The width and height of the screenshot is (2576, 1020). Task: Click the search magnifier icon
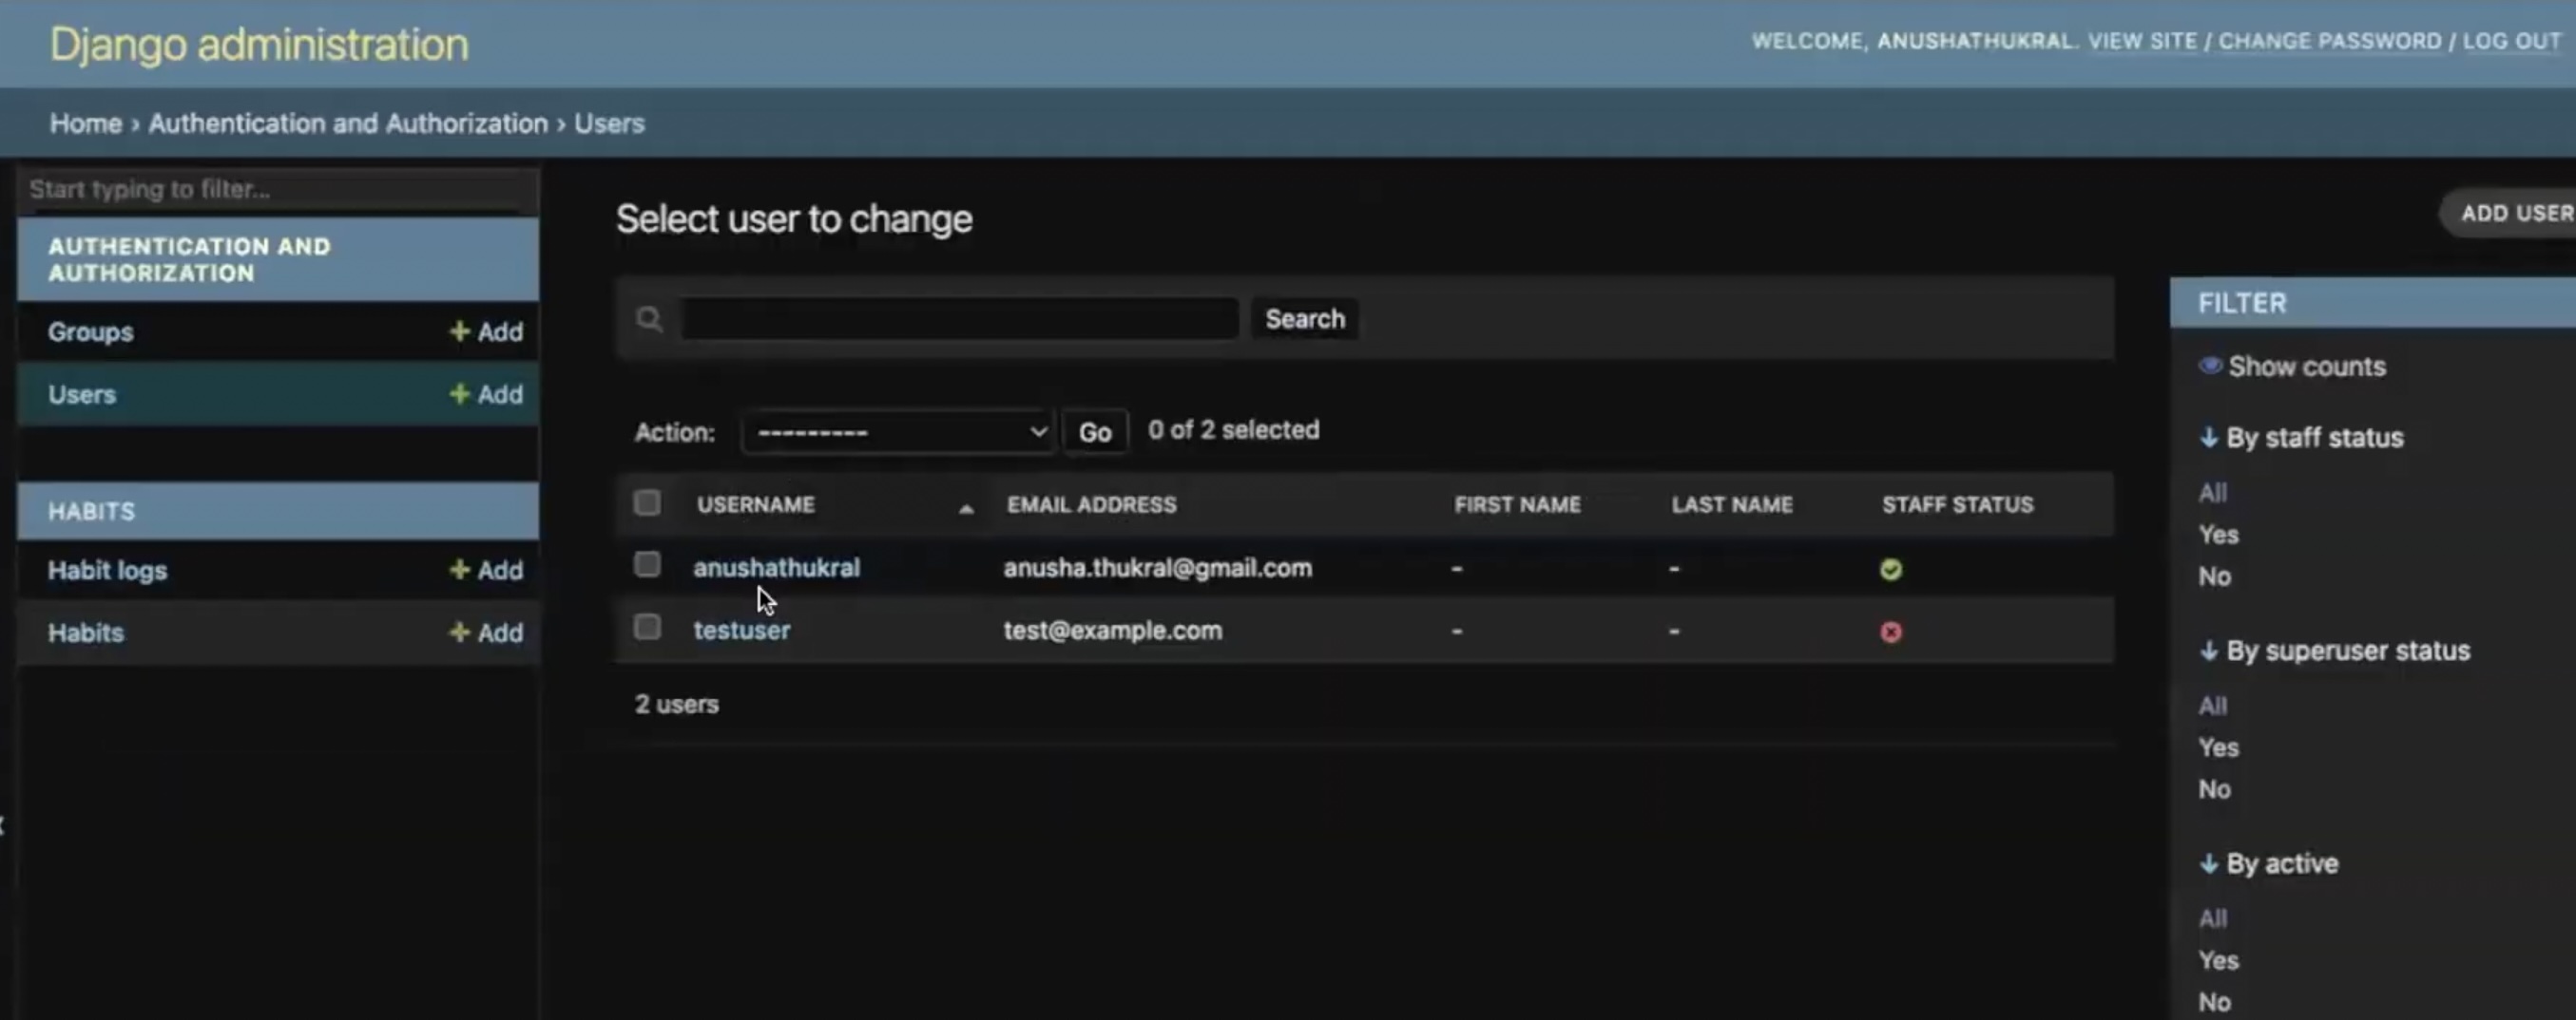point(649,320)
